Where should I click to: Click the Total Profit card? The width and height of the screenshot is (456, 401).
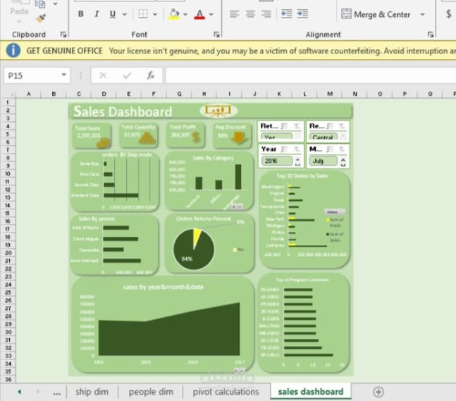coord(185,135)
